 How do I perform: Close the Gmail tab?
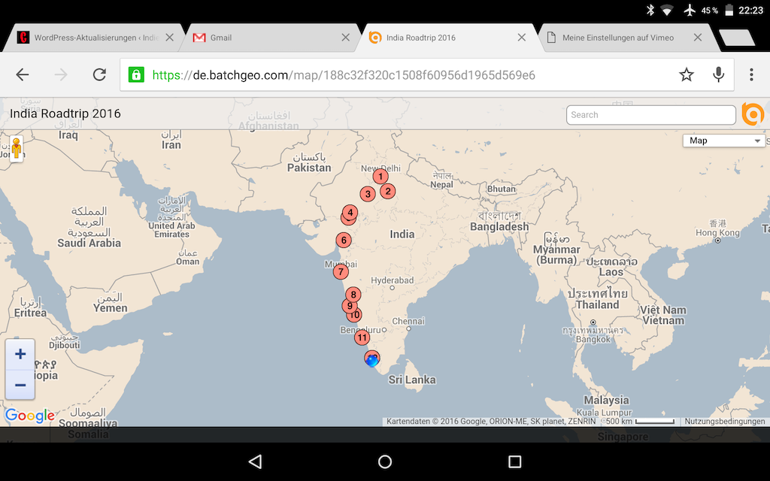(x=346, y=38)
